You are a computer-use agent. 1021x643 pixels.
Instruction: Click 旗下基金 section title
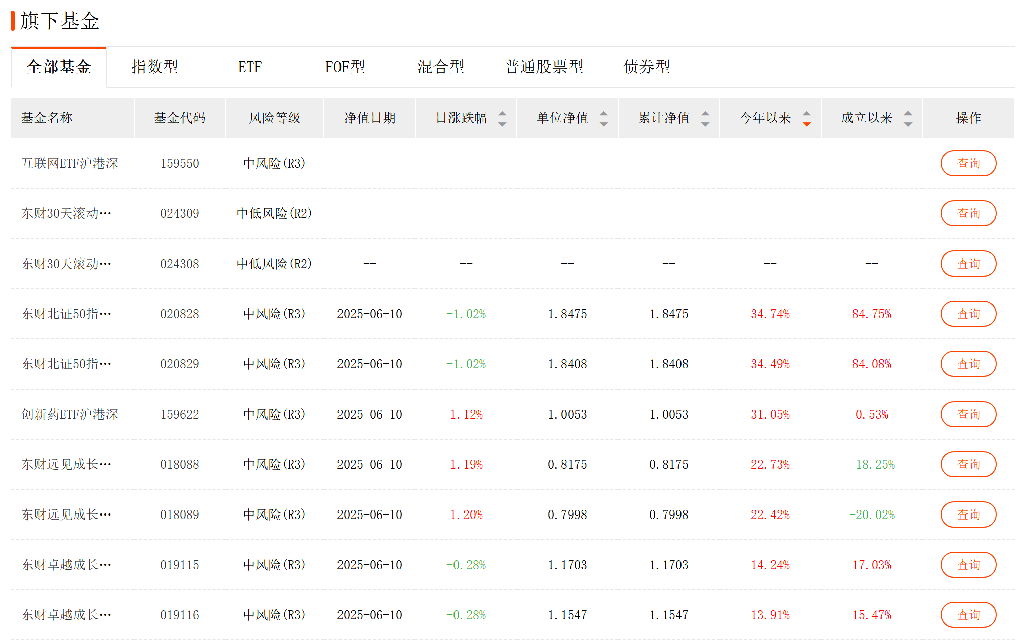click(x=60, y=21)
